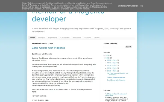Expand the 07/22 - 07/29 archive arrow

pos(106,68)
